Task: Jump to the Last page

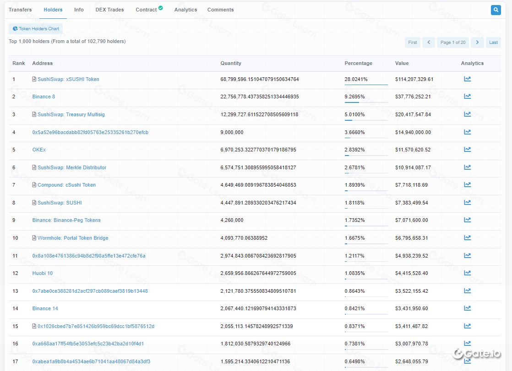Action: point(493,43)
